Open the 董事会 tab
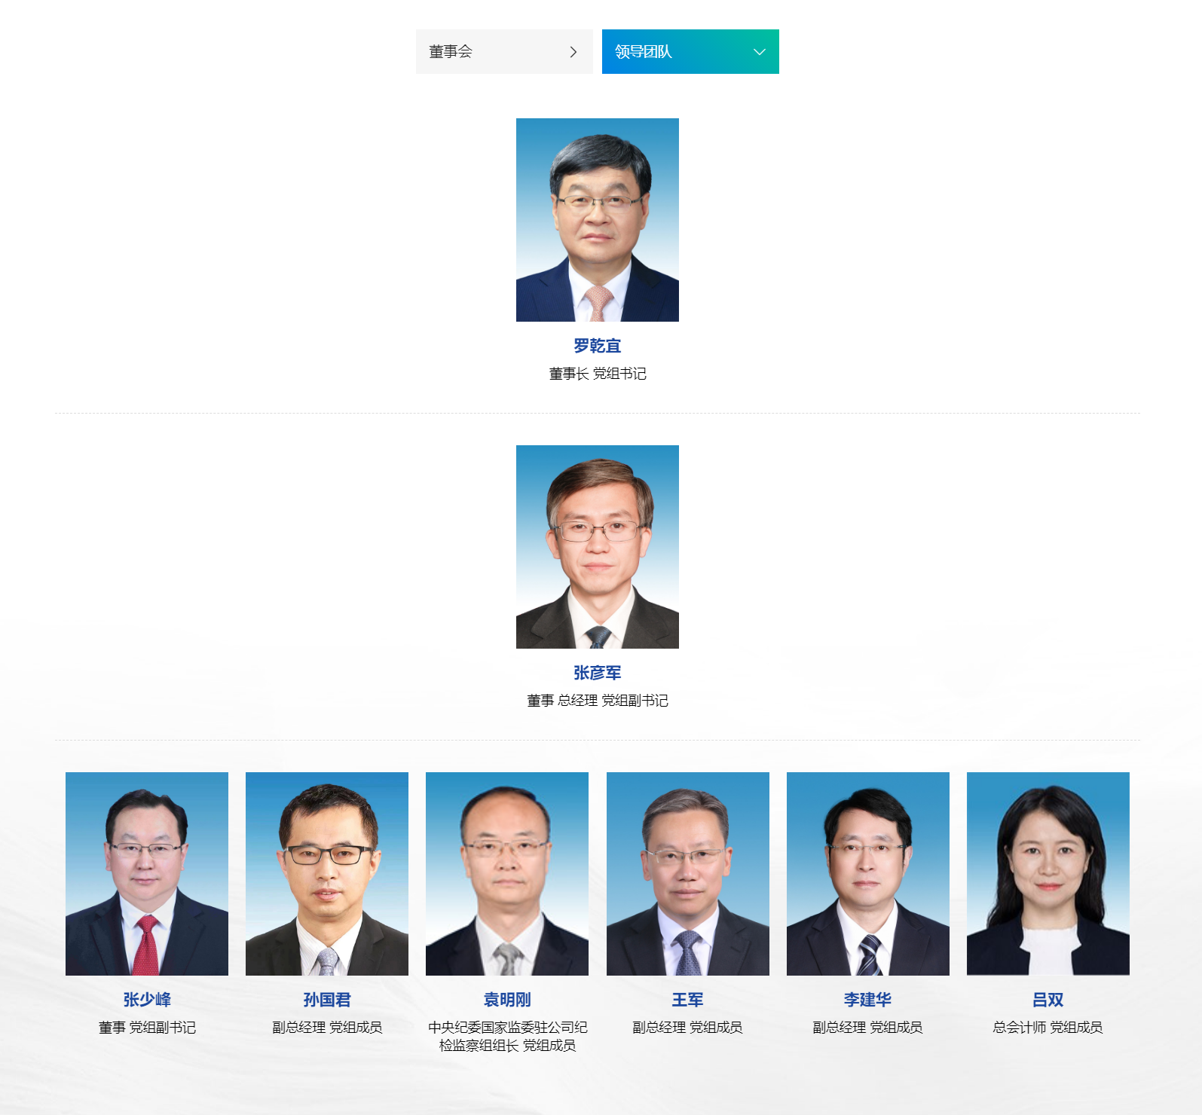The height and width of the screenshot is (1115, 1202). pyautogui.click(x=504, y=51)
